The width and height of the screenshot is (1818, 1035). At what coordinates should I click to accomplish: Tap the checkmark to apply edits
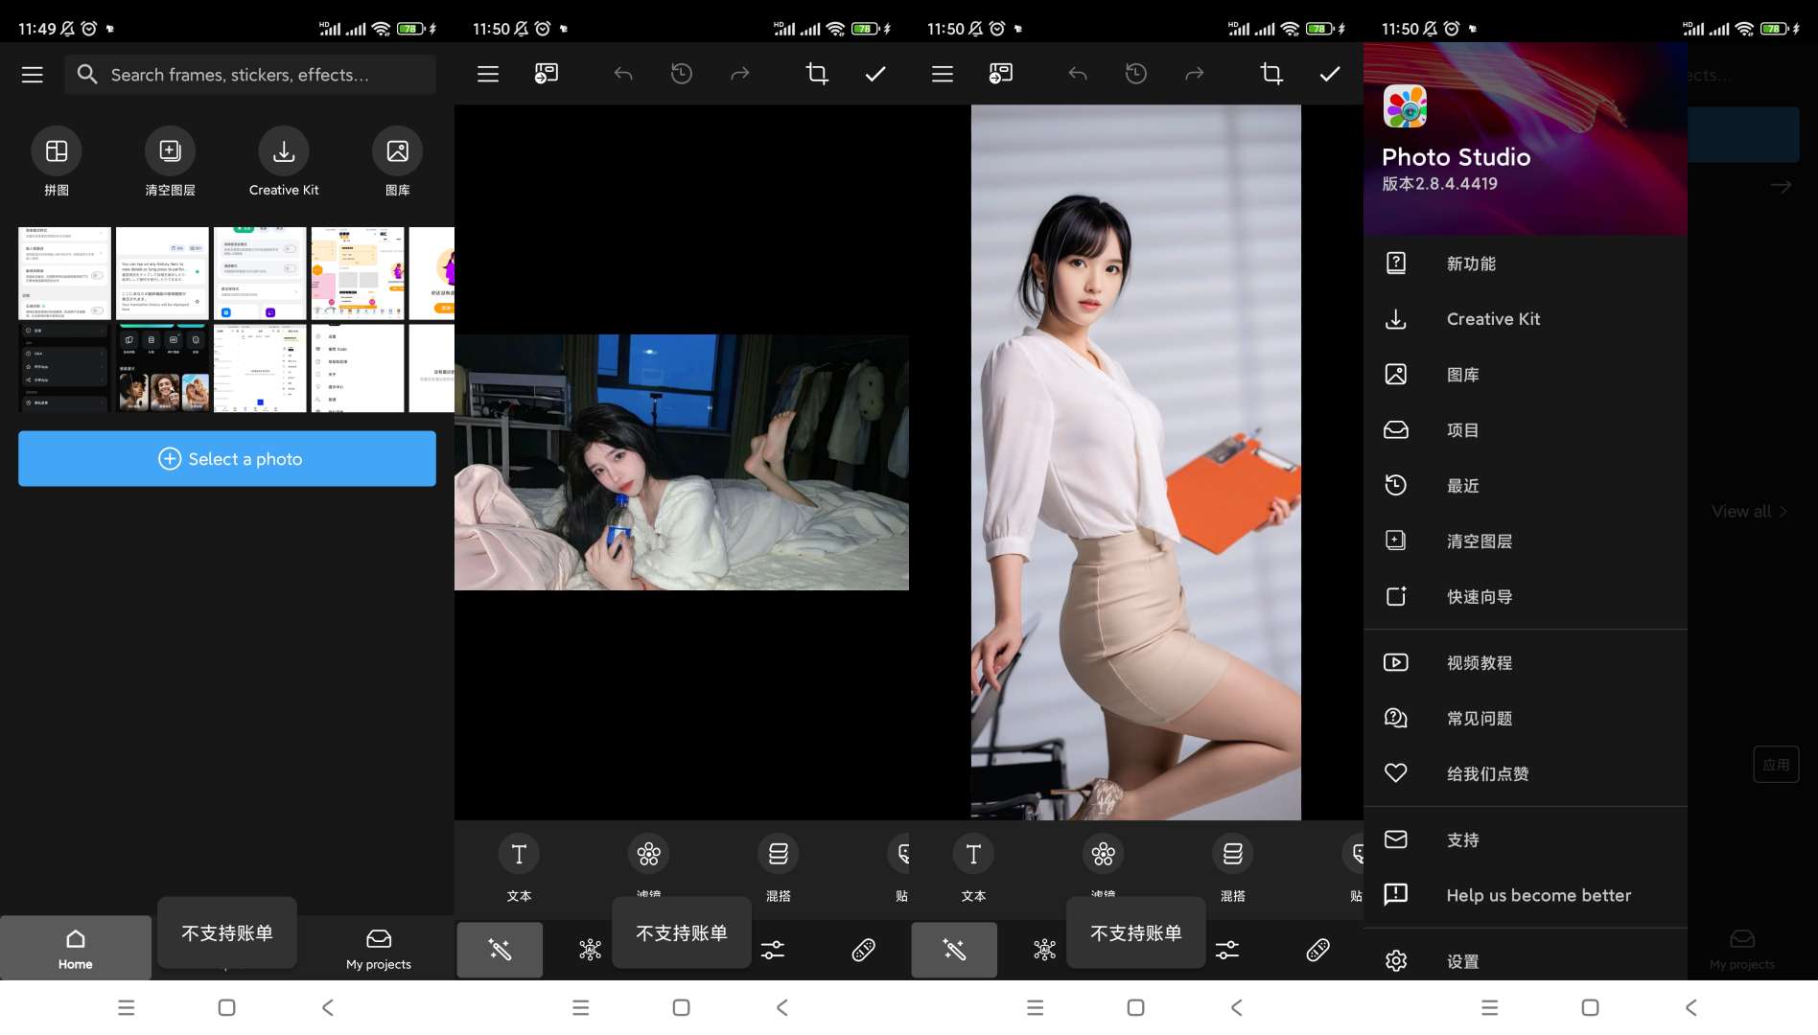874,73
